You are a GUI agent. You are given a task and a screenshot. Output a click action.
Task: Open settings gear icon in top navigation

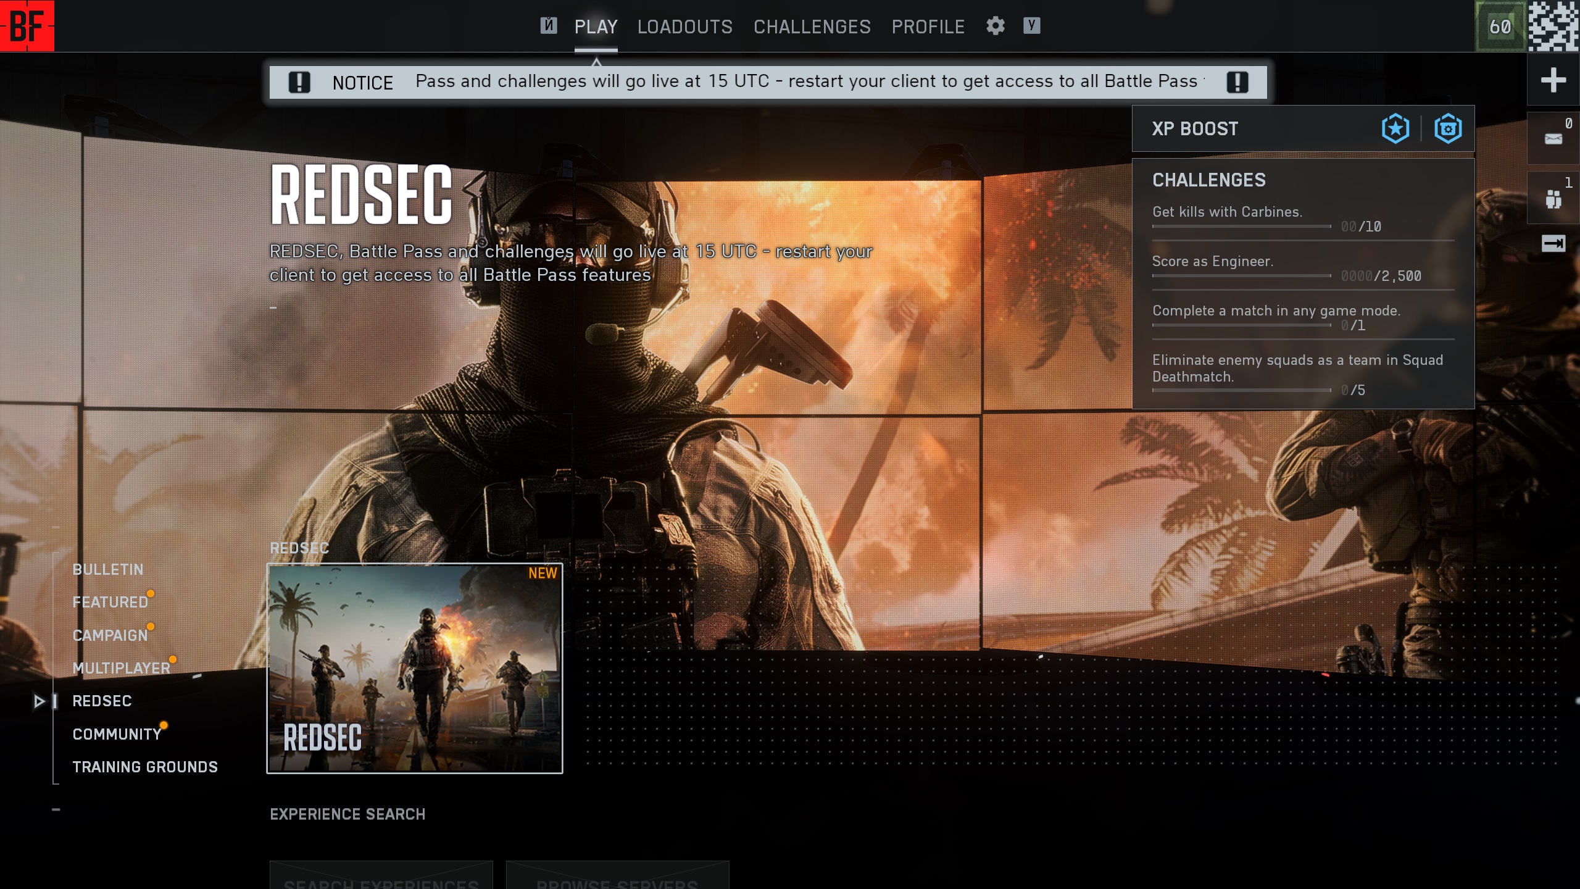(995, 26)
